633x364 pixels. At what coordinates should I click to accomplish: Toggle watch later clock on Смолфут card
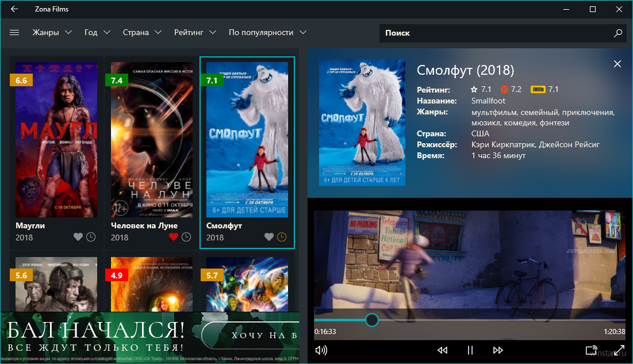click(282, 237)
